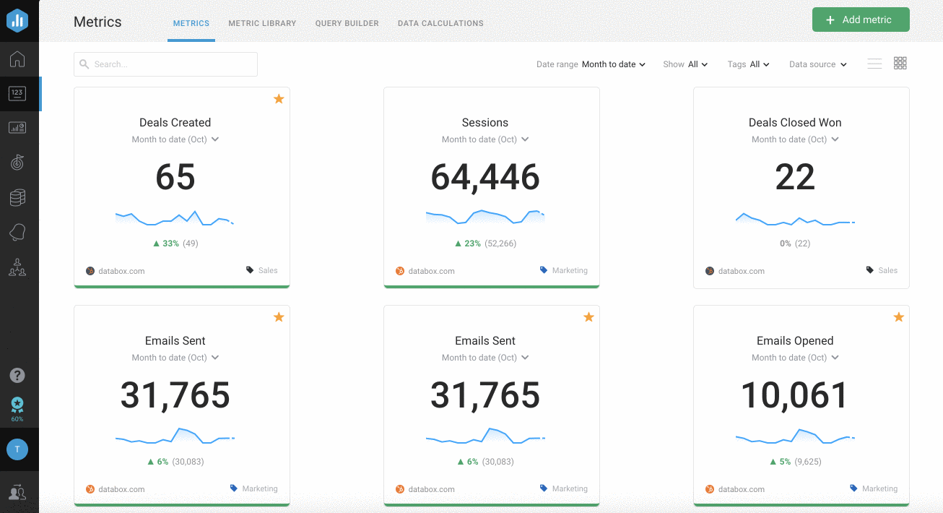
Task: Toggle the star on Emails Opened card
Action: tap(898, 316)
